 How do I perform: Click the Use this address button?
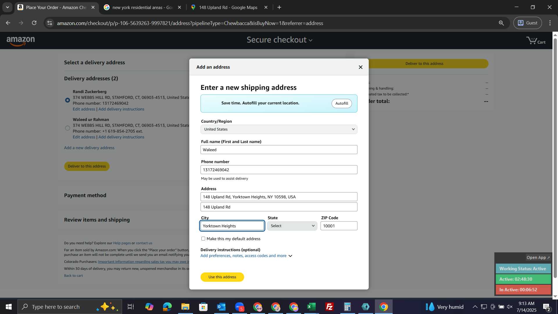click(222, 277)
